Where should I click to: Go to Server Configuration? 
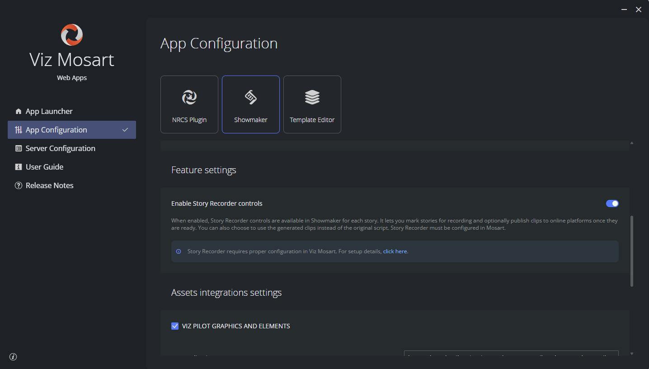pyautogui.click(x=72, y=148)
